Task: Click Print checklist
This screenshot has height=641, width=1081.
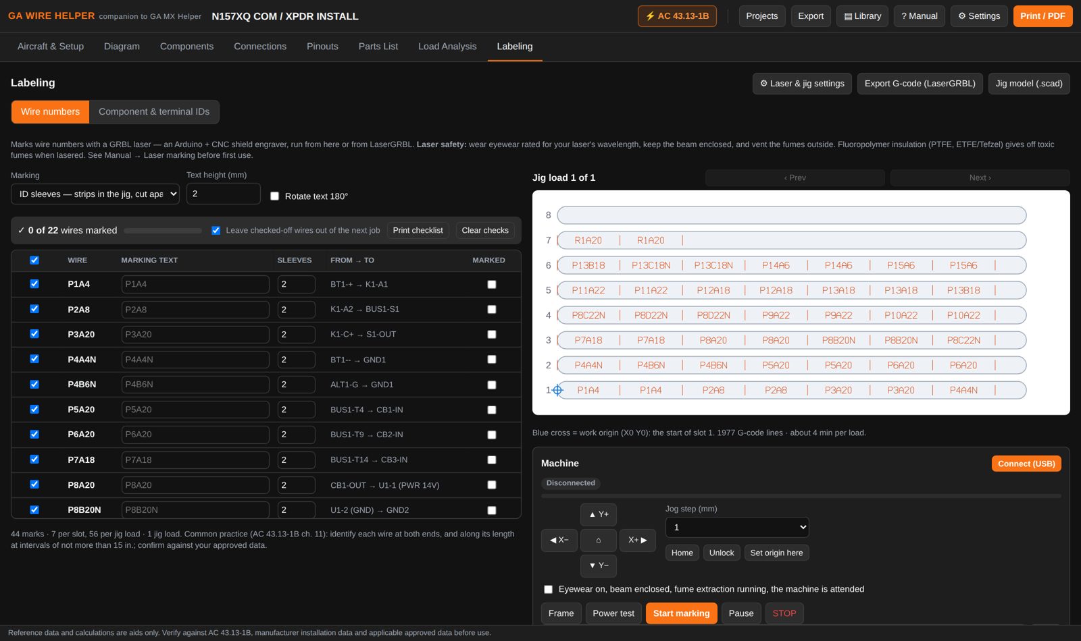Action: point(418,231)
